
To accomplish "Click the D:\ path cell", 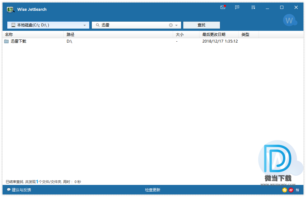I will point(69,41).
